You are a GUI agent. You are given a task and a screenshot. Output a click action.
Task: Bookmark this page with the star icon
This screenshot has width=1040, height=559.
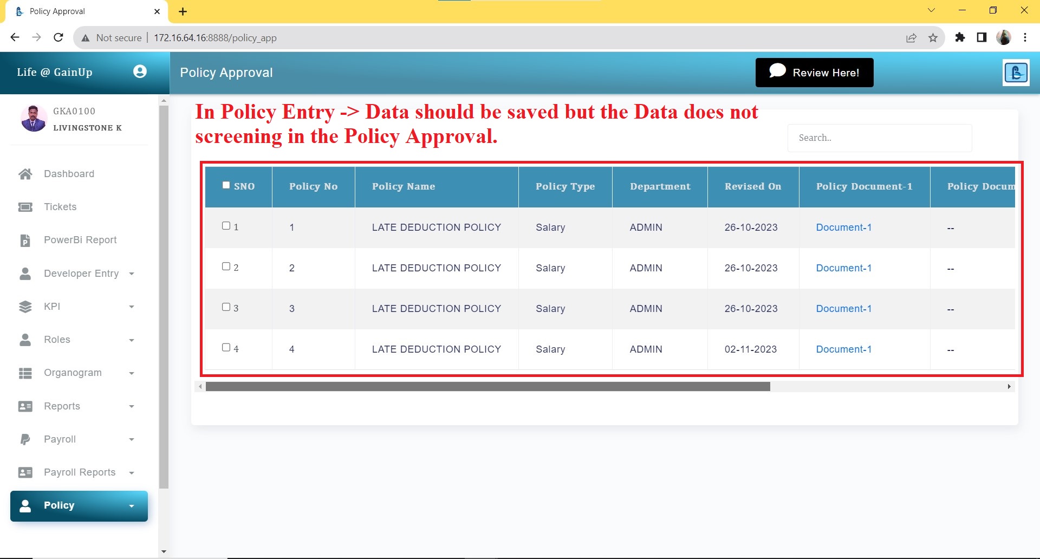(933, 38)
